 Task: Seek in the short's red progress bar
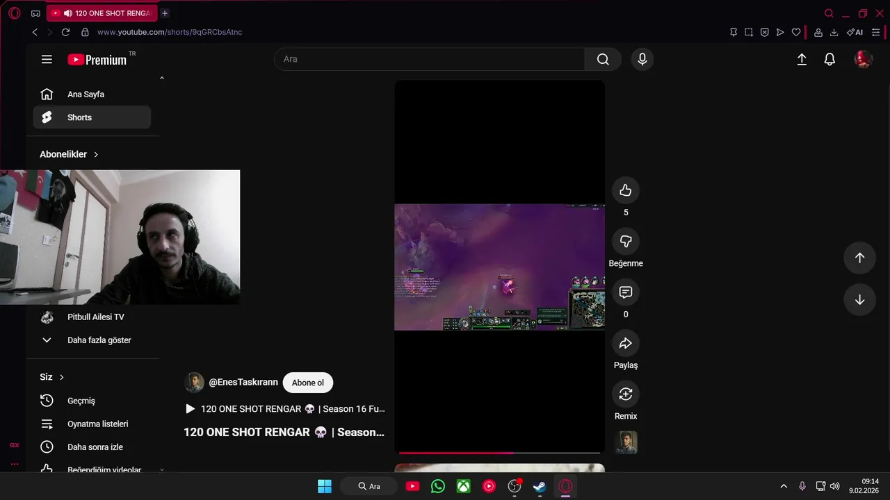pos(499,453)
